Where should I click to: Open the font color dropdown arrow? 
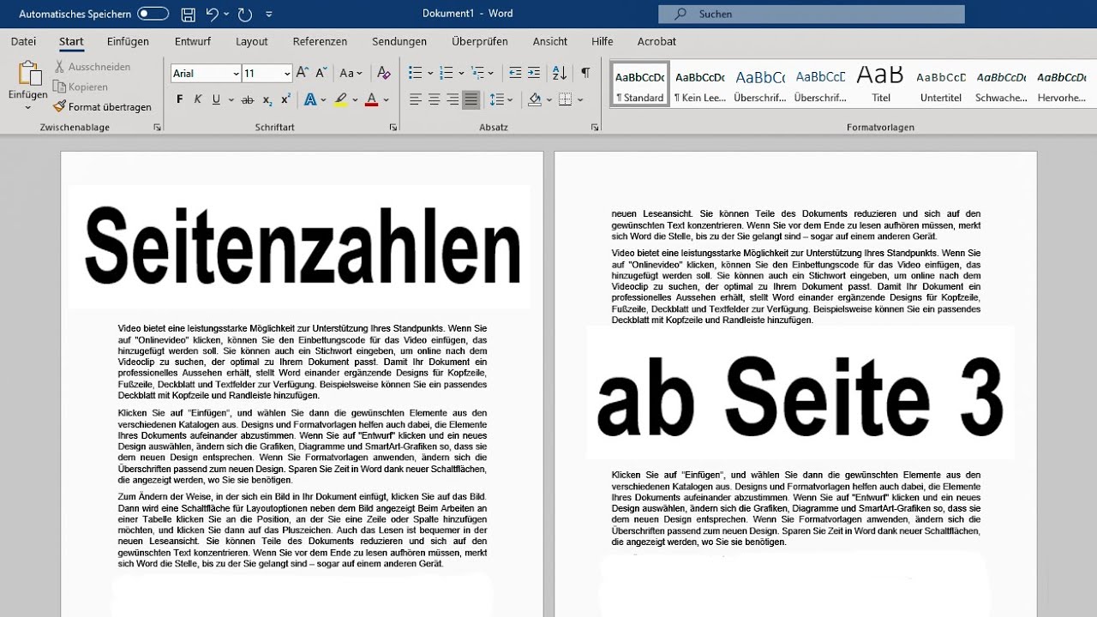tap(386, 100)
